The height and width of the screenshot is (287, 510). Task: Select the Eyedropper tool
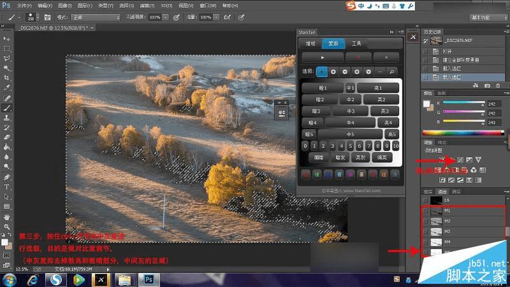[x=6, y=88]
